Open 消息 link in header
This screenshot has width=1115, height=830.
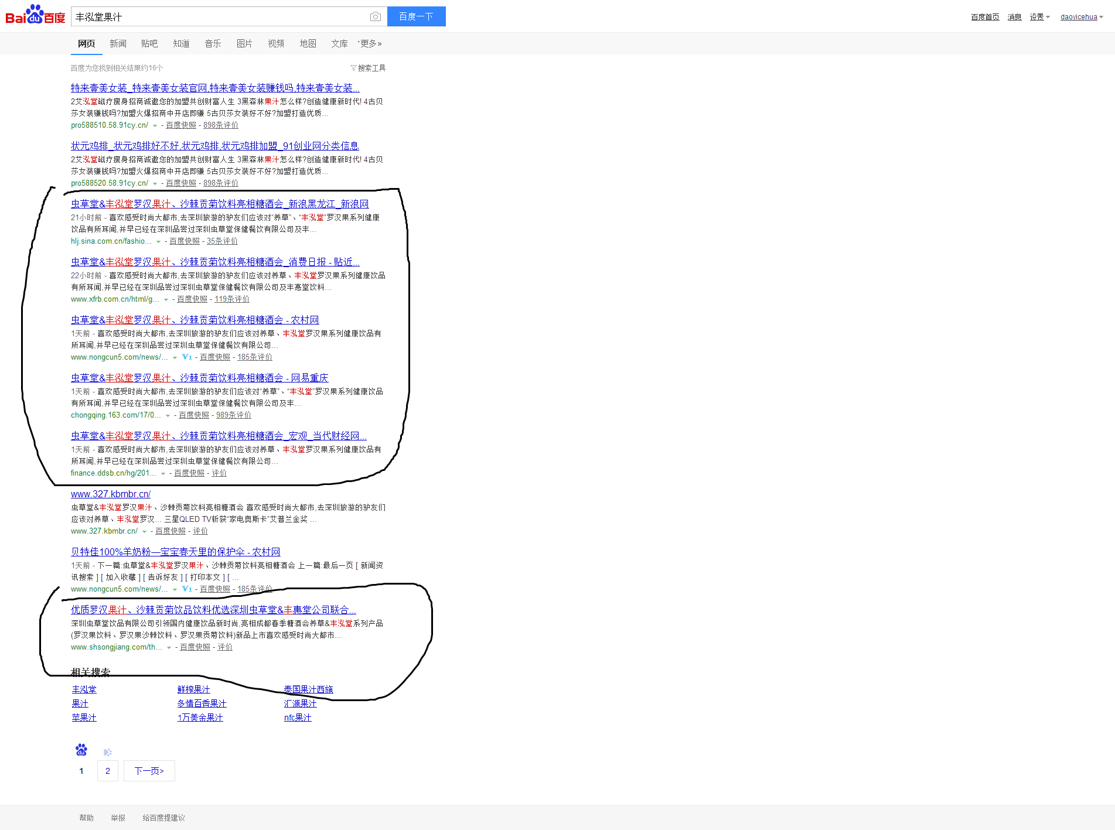[x=1015, y=17]
